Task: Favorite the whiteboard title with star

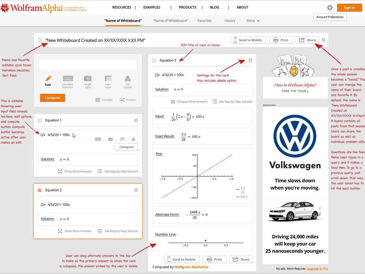Action: 40,40
